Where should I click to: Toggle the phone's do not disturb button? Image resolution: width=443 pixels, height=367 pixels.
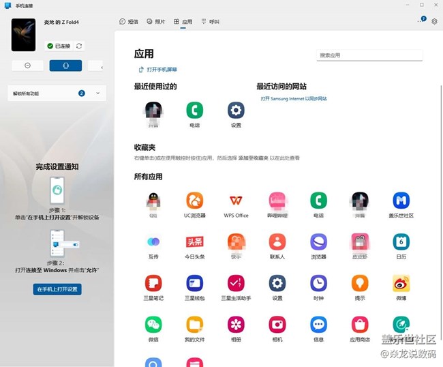pyautogui.click(x=27, y=65)
